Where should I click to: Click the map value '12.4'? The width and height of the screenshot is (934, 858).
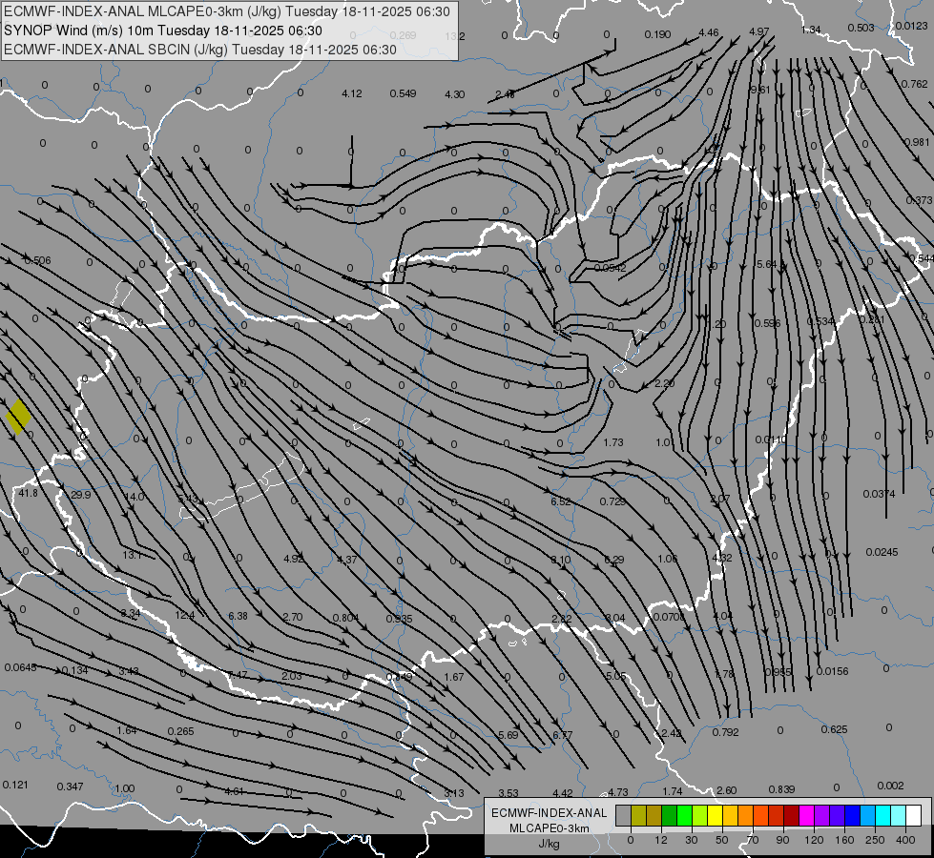point(185,615)
